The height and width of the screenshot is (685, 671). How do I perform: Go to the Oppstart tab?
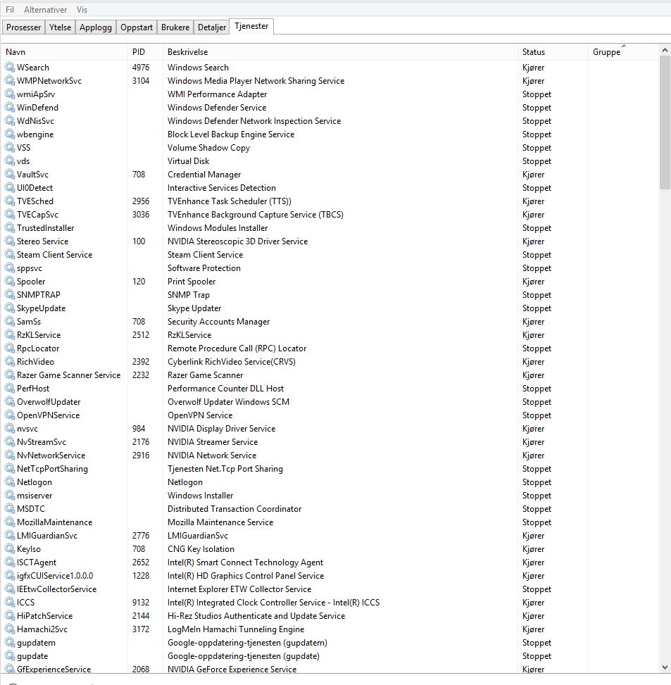click(137, 27)
